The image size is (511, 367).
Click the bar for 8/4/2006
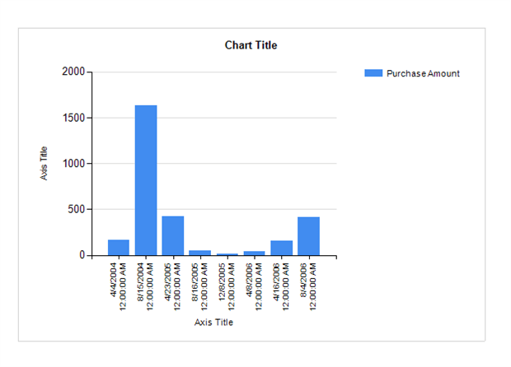click(308, 236)
